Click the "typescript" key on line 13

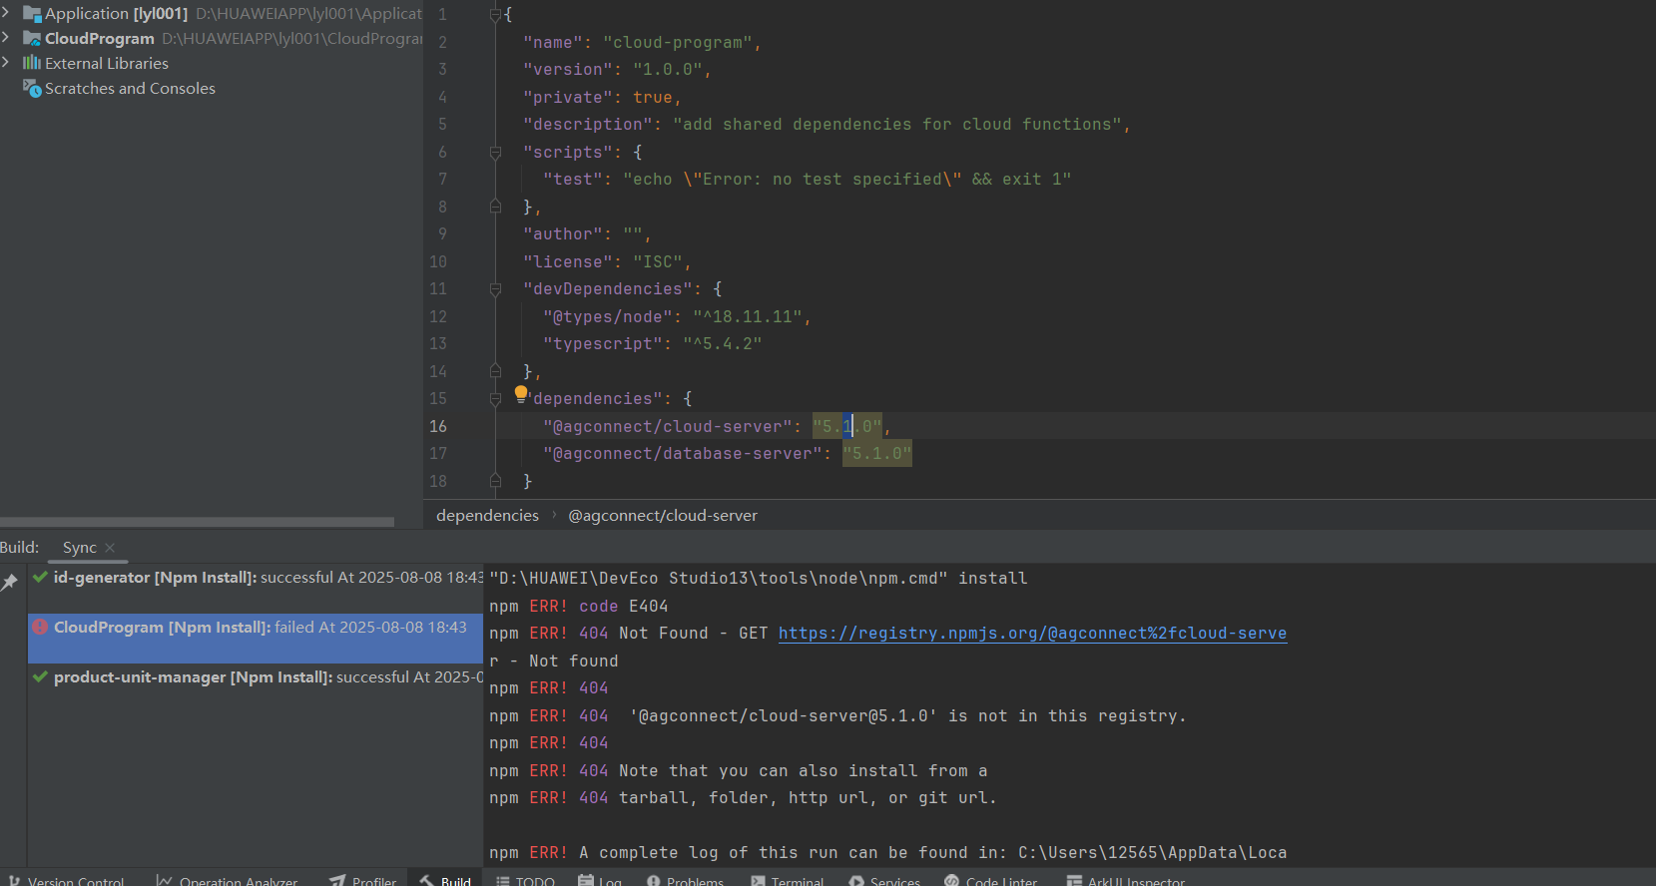[603, 344]
